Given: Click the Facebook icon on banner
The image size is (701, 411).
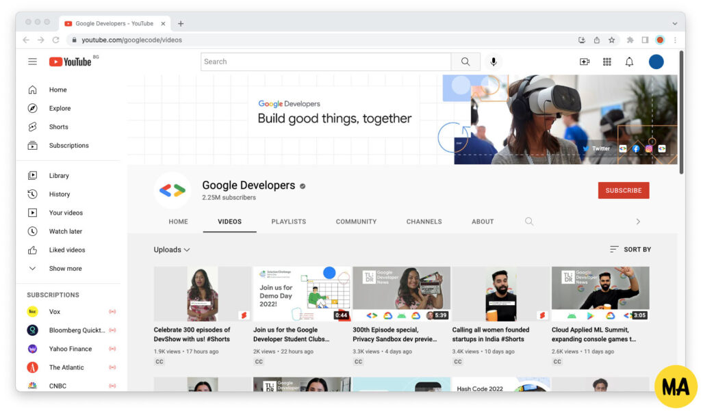Looking at the screenshot, I should coord(636,149).
